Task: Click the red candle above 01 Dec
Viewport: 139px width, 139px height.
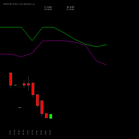Action: point(38,100)
